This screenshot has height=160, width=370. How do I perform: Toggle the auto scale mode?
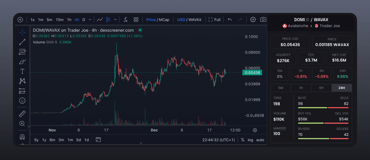tap(260, 140)
